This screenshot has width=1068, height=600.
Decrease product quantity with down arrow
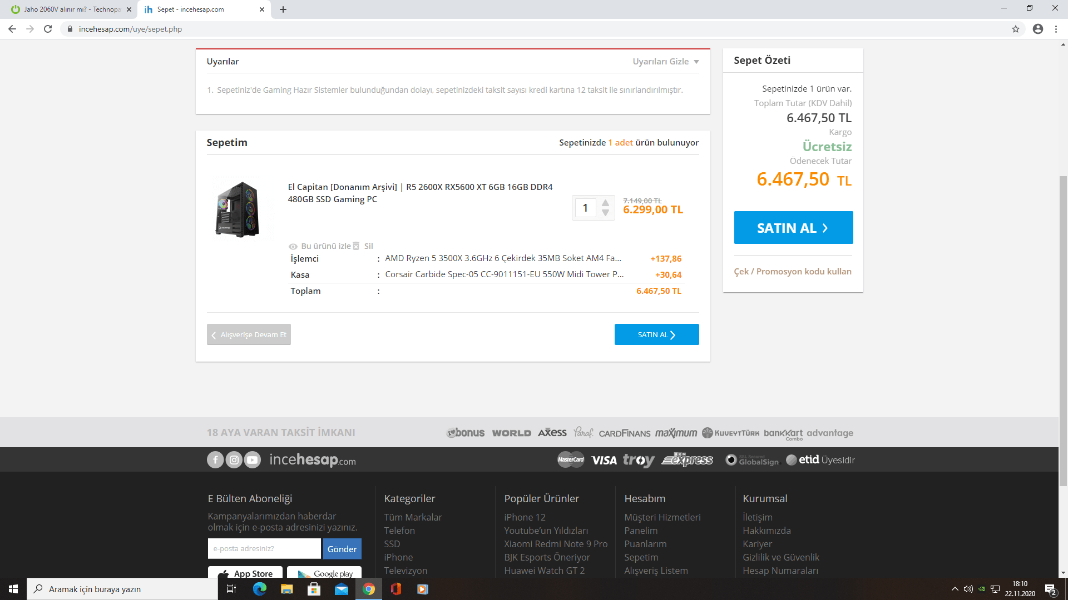tap(605, 213)
